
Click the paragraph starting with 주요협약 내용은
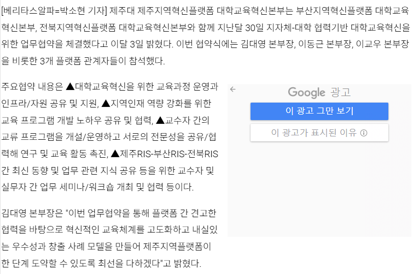click(x=110, y=137)
